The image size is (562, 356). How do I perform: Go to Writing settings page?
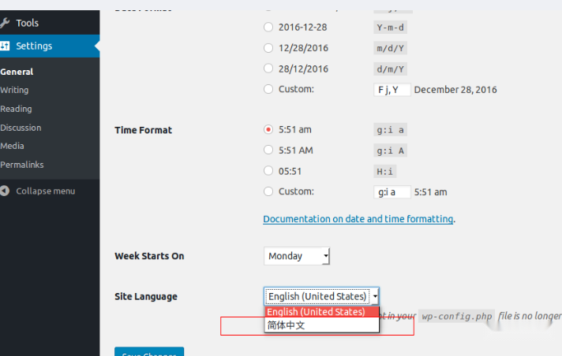click(14, 90)
